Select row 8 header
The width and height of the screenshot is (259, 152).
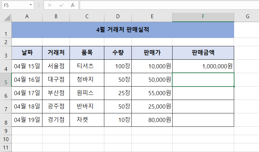(6, 120)
